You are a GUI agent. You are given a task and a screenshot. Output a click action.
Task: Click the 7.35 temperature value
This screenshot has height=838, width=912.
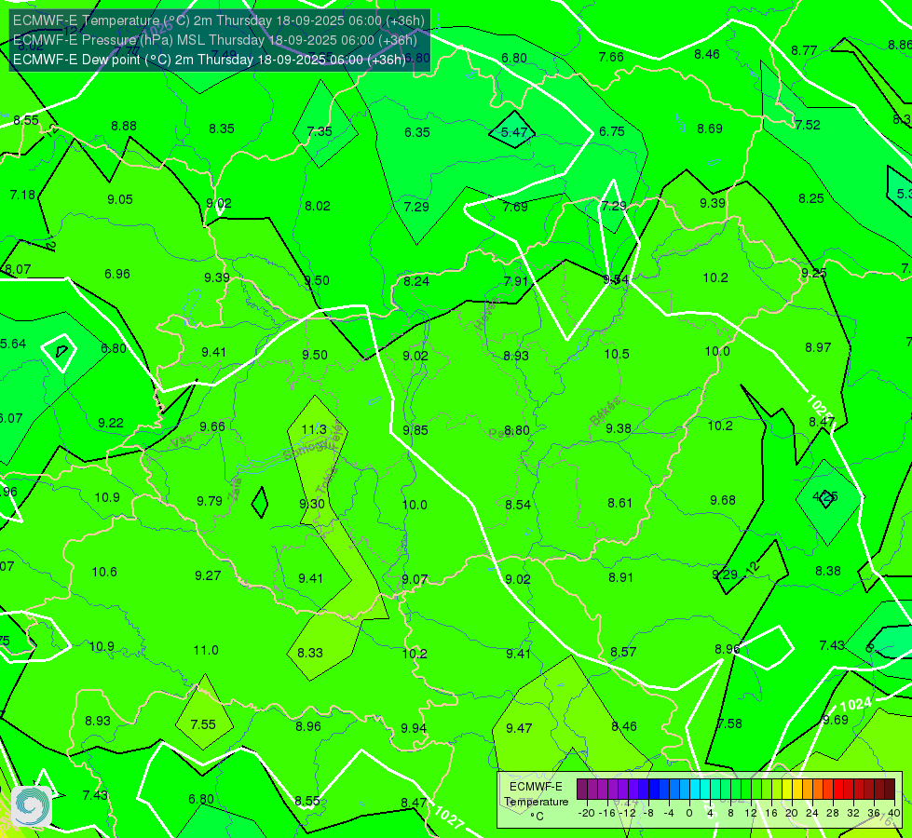(x=320, y=131)
